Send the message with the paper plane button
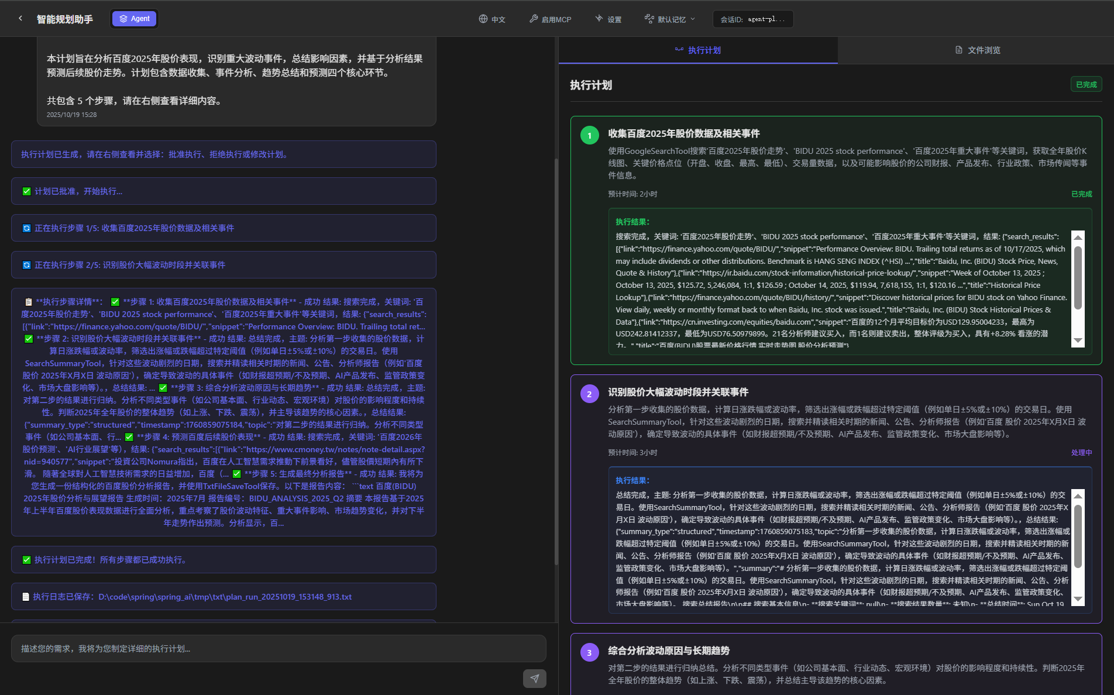The height and width of the screenshot is (695, 1114). point(535,679)
